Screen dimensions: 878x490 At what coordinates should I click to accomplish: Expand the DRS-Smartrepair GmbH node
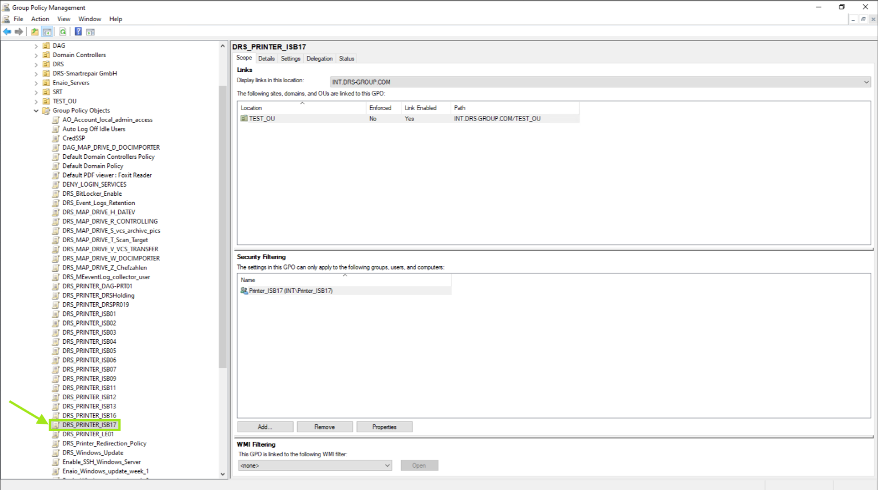coord(36,74)
